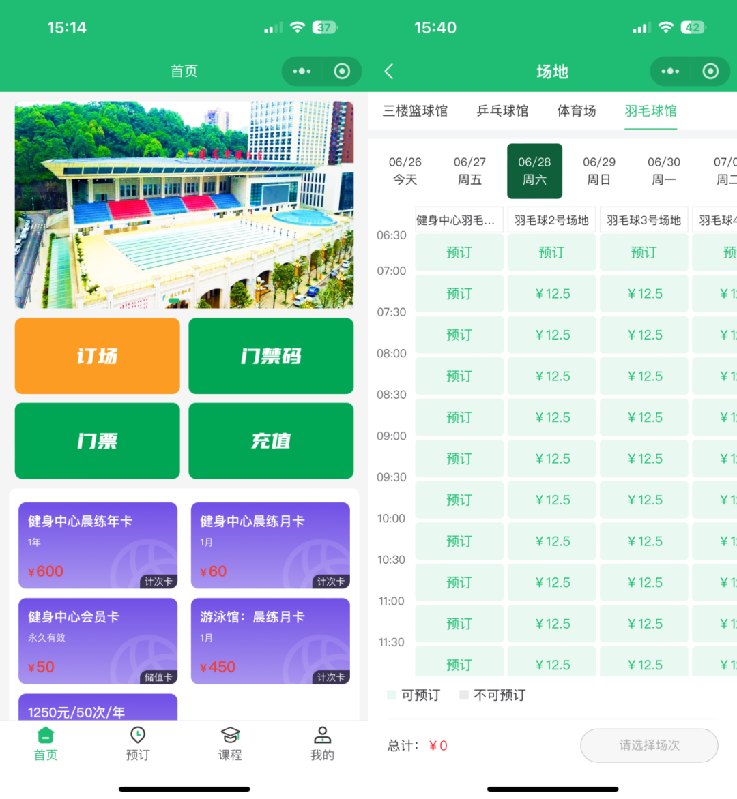
Task: Open the 体育场 tab
Action: (577, 111)
